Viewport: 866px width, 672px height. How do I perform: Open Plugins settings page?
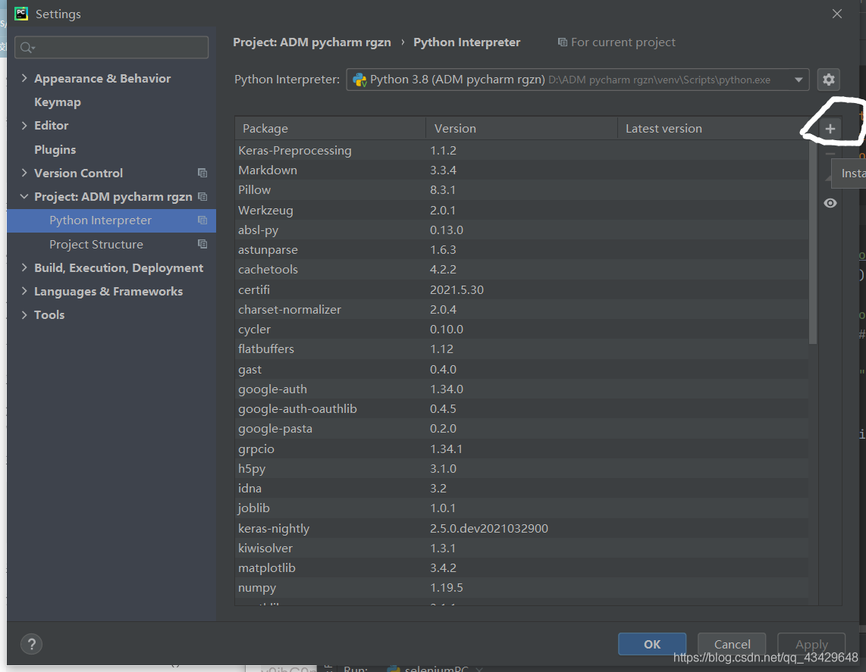[55, 149]
